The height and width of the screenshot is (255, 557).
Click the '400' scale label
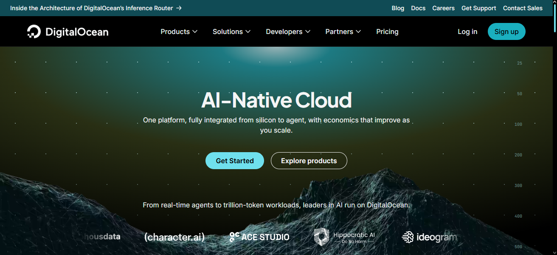coord(518,216)
